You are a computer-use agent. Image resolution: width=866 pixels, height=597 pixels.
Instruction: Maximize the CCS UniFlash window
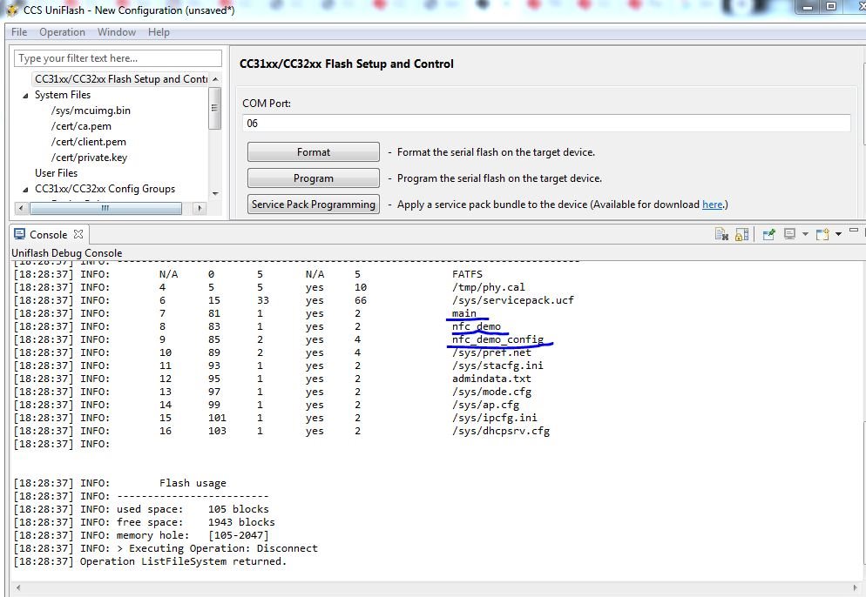click(830, 7)
